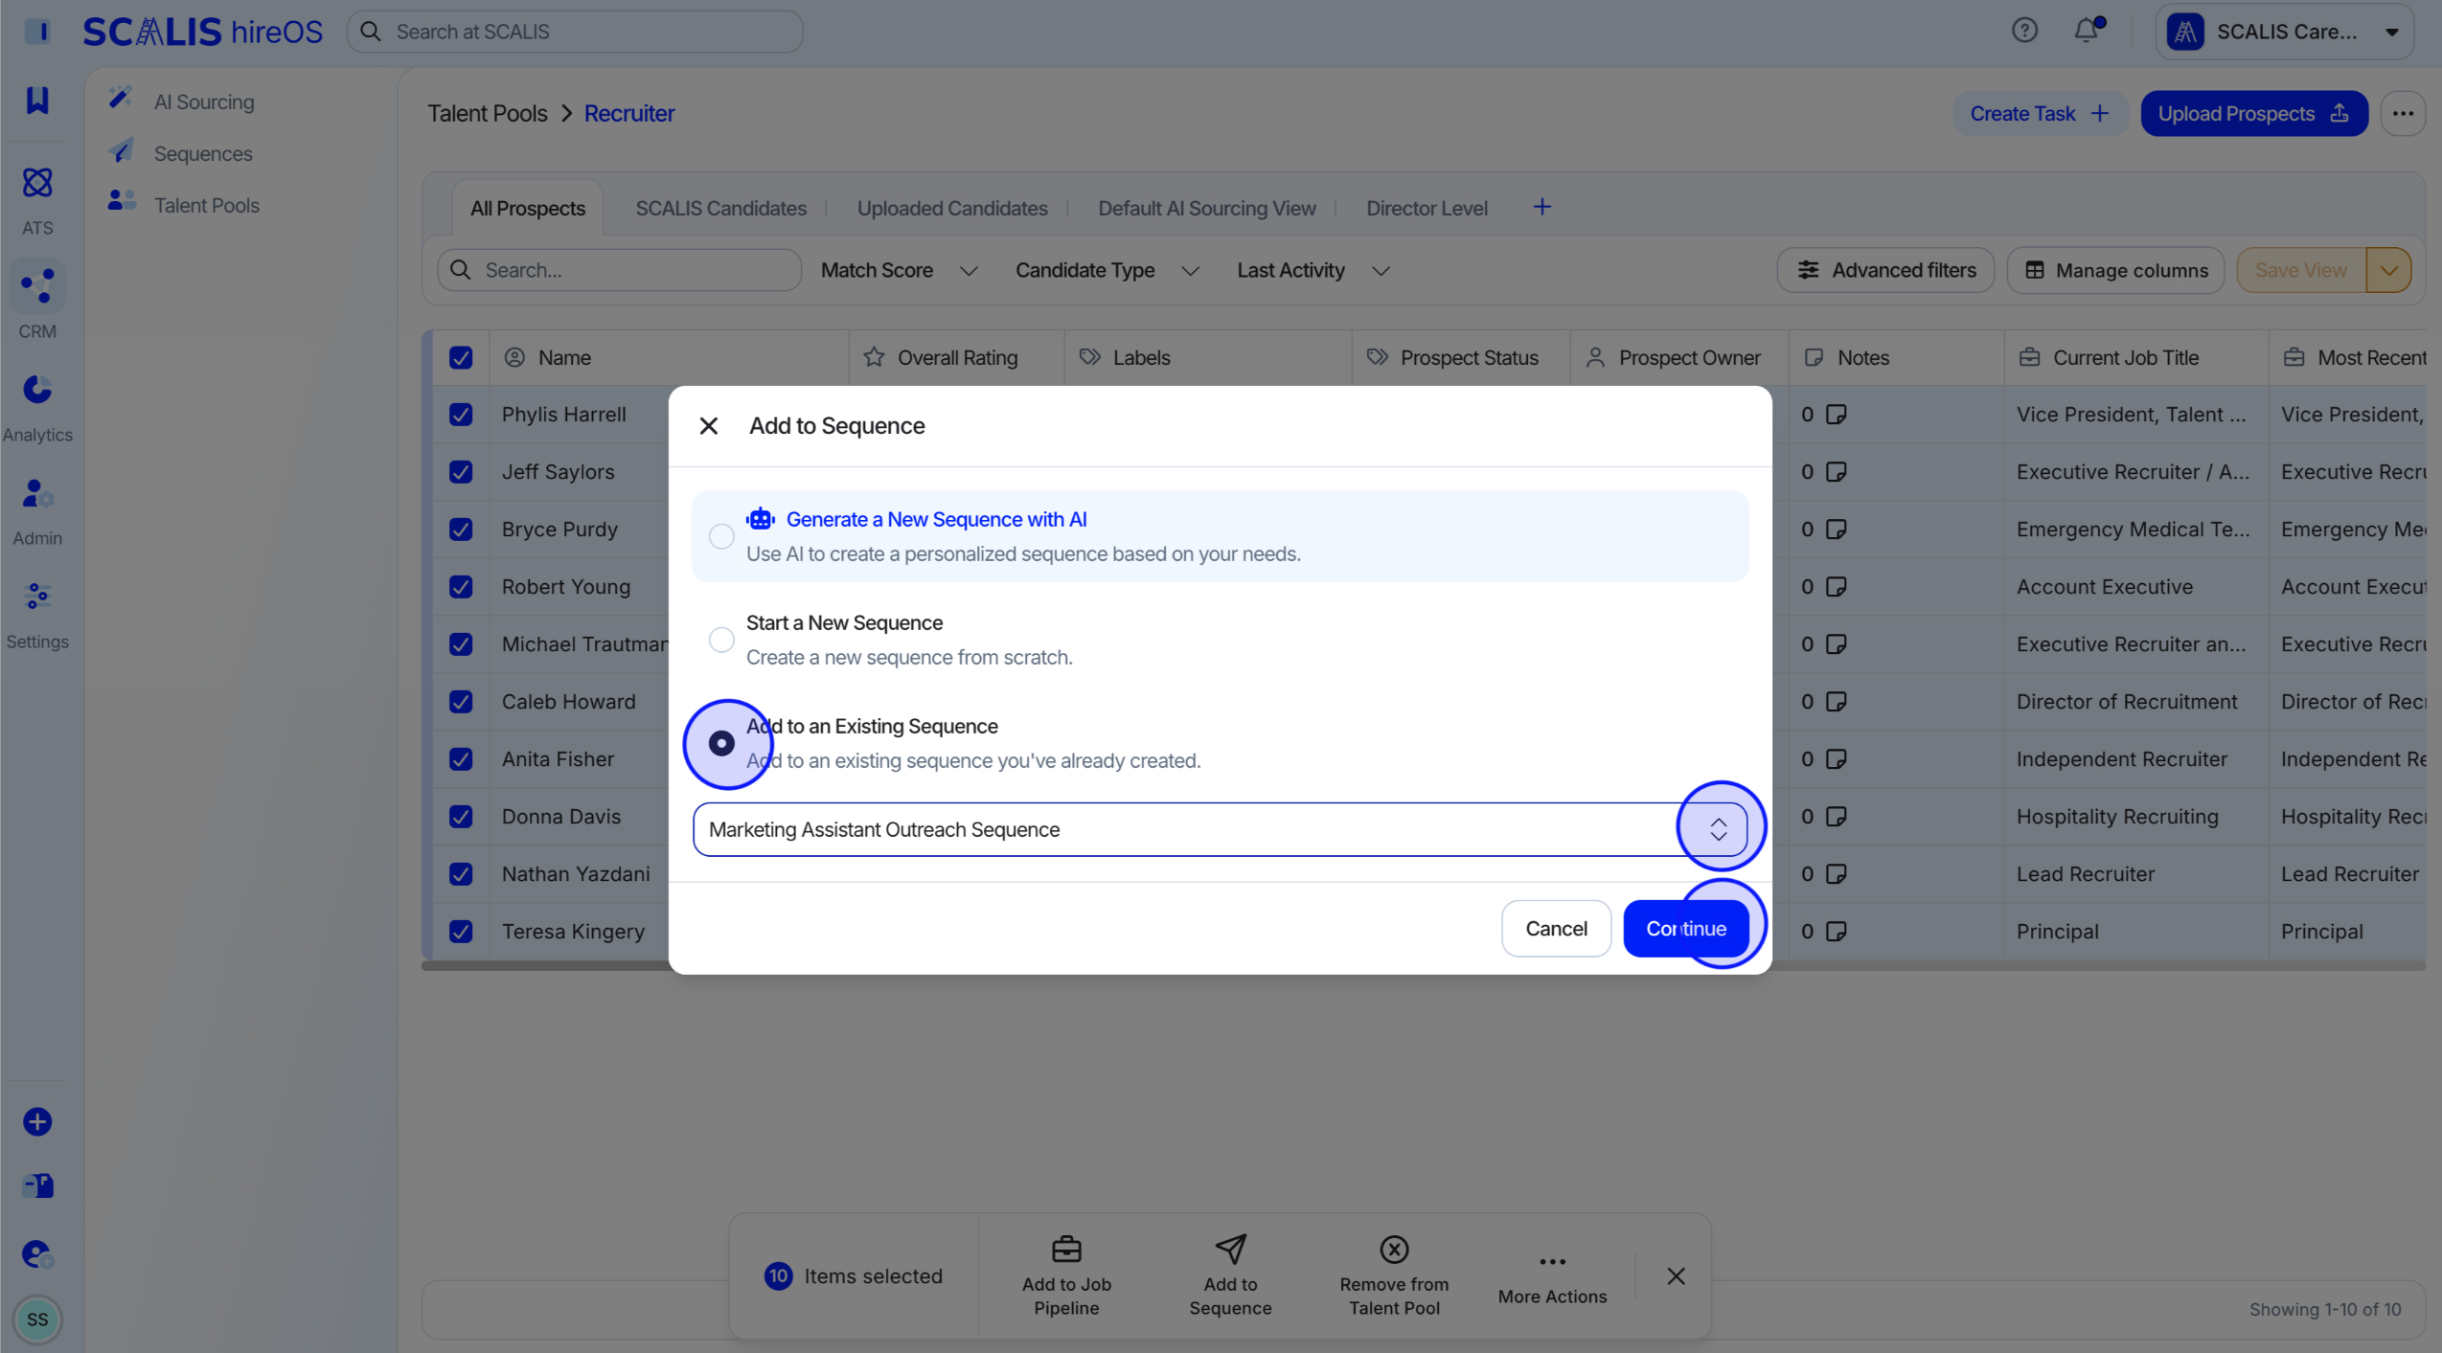Viewport: 2442px width, 1353px height.
Task: Open the Analytics sidebar icon
Action: tap(37, 389)
